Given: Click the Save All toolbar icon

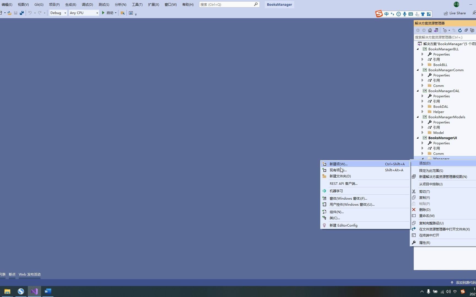Looking at the screenshot, I should click(22, 13).
